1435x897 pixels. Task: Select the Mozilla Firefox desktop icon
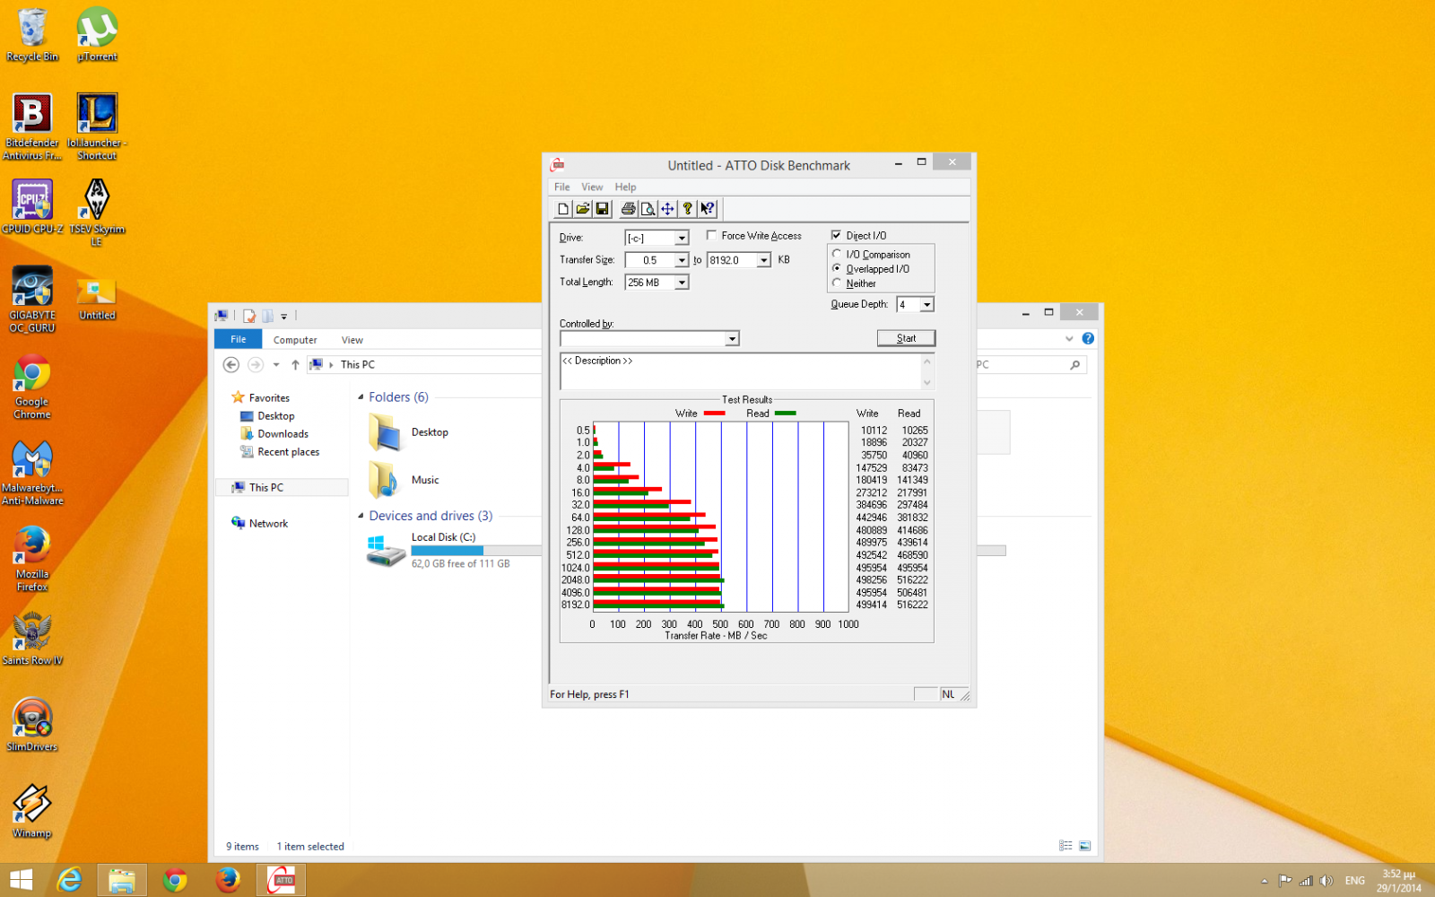[32, 558]
